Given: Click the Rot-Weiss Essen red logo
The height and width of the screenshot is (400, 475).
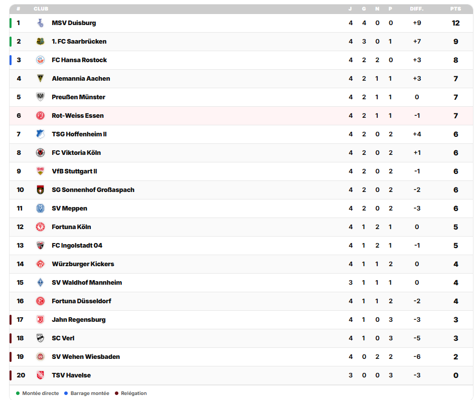Looking at the screenshot, I should click(x=40, y=116).
